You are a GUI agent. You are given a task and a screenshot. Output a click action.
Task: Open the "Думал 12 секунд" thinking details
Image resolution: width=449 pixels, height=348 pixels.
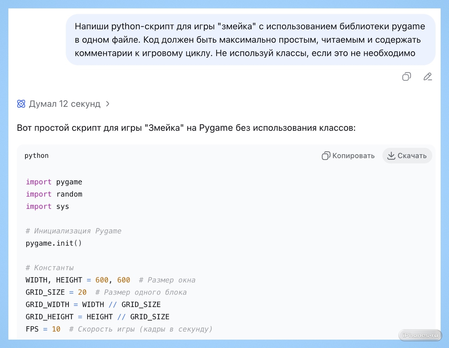pyautogui.click(x=65, y=104)
